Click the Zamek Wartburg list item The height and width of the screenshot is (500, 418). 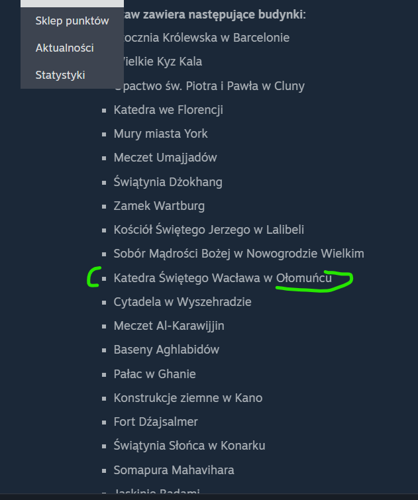[x=159, y=206]
